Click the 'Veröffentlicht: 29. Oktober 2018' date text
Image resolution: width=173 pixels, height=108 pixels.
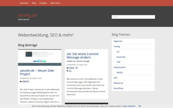click(x=31, y=78)
